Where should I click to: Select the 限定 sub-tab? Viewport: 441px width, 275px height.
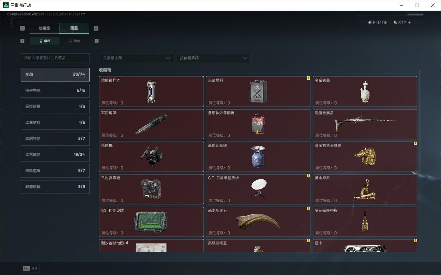click(x=74, y=41)
